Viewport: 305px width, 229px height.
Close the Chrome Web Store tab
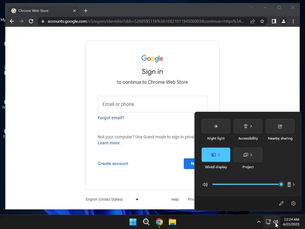(74, 11)
